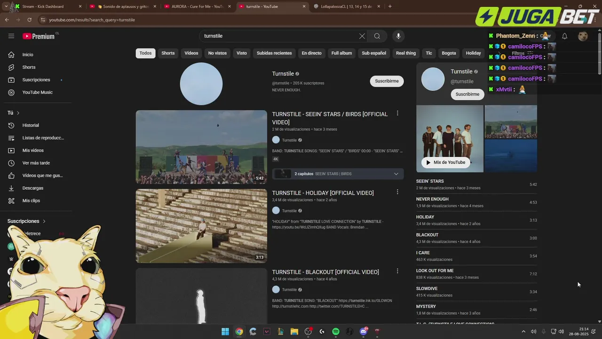Screen dimensions: 602x339
Task: Open a new Chrome tab
Action: [x=390, y=7]
